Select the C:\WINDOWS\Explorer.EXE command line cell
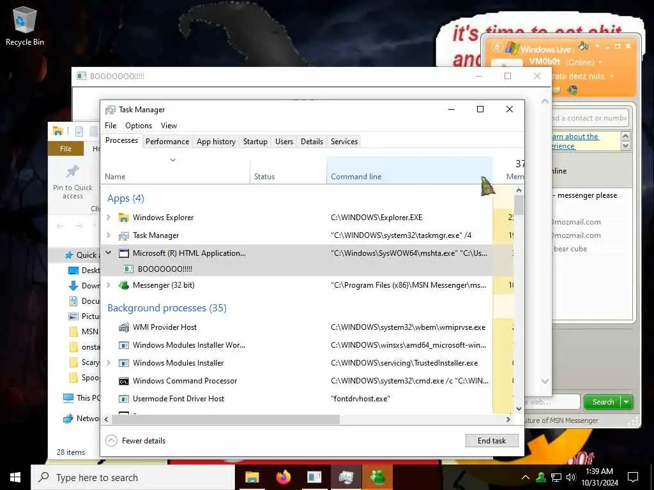Screen dimensions: 654x490 [x=376, y=218]
